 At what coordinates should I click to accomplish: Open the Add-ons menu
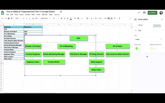click(x=45, y=14)
